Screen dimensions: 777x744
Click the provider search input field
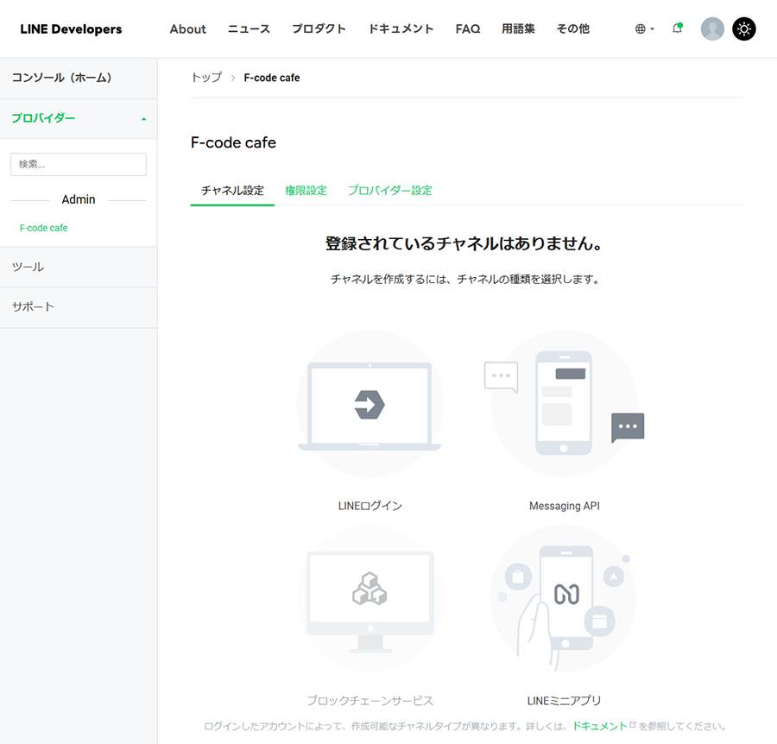click(79, 164)
